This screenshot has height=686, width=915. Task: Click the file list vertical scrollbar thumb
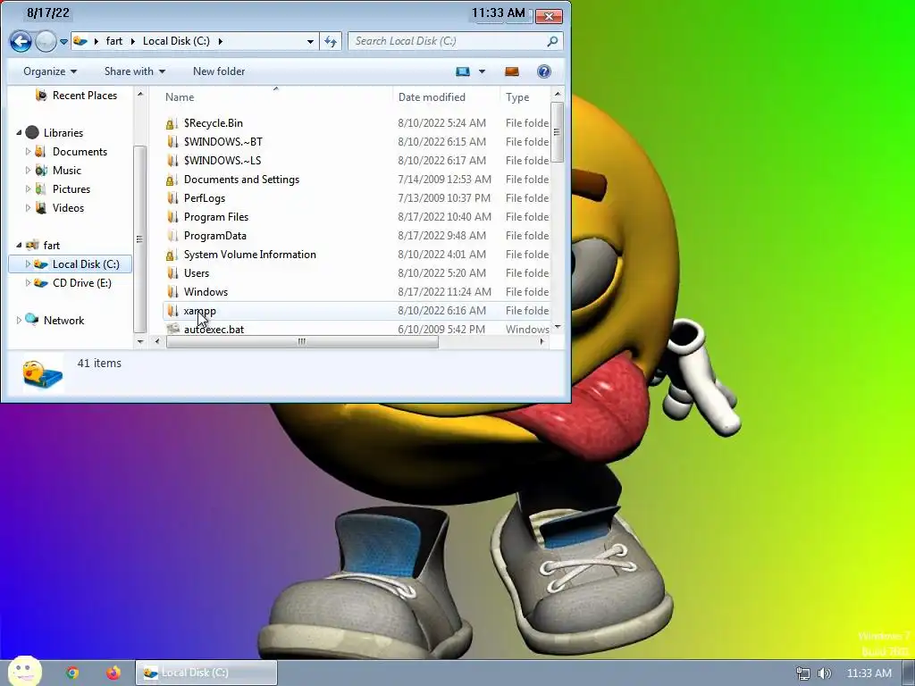coord(557,132)
